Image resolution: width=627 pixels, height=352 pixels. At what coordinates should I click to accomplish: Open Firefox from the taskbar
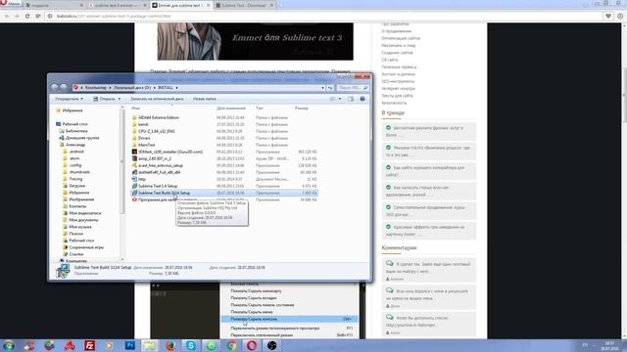(x=170, y=345)
